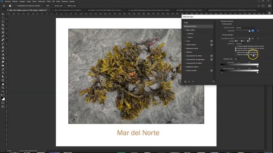Click the Rellenar pantalla button
The height and width of the screenshot is (153, 273).
pyautogui.click(x=72, y=6)
